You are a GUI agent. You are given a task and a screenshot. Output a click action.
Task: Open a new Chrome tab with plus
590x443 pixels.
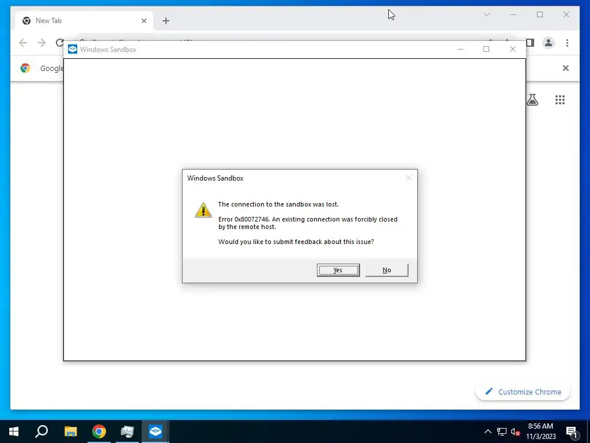tap(166, 21)
